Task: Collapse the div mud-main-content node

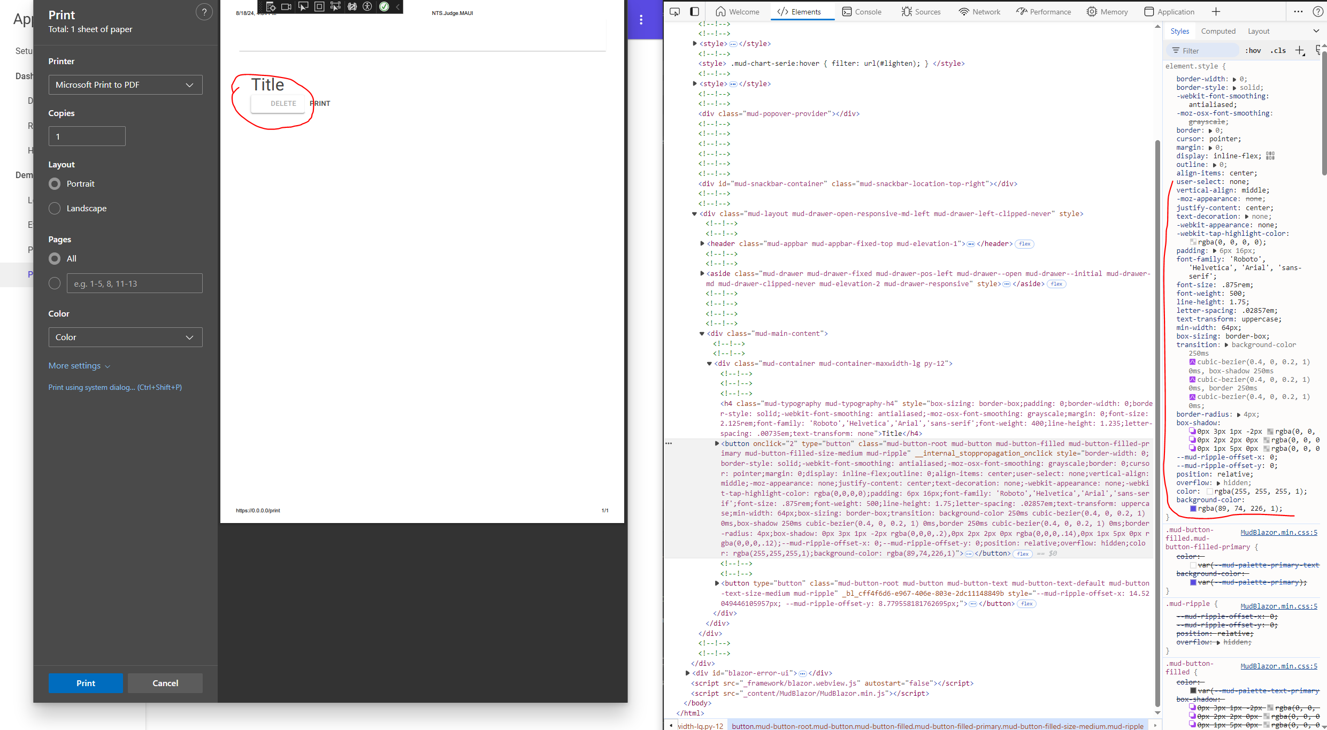Action: click(702, 334)
